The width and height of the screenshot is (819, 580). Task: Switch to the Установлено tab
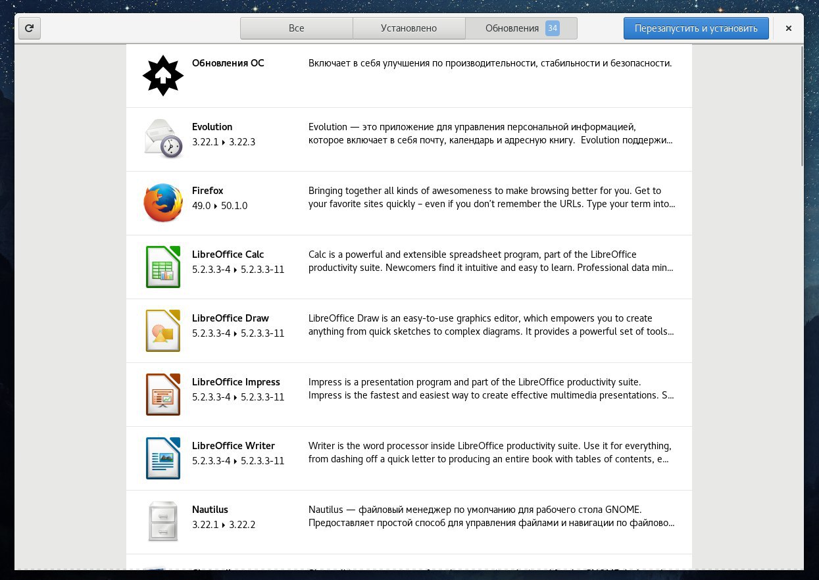409,28
